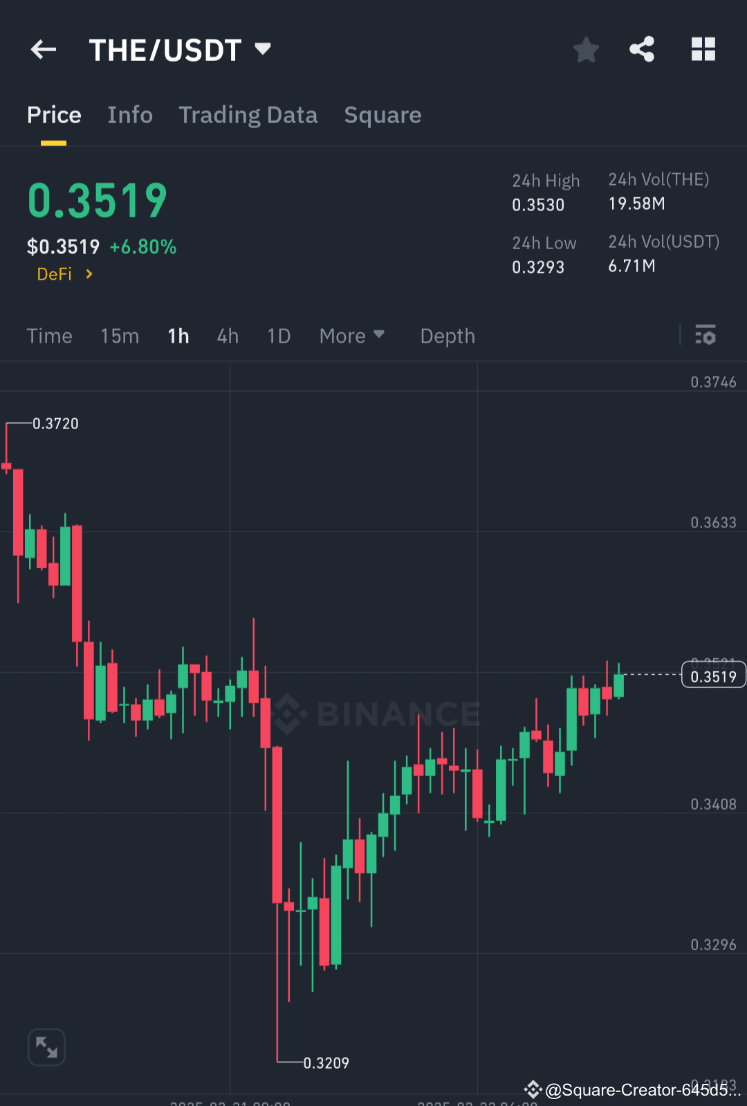
Task: Expand chart to fullscreen via bottom-left icon
Action: 46,1047
